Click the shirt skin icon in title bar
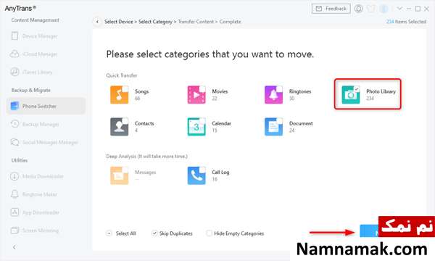The image size is (435, 261). point(371,9)
